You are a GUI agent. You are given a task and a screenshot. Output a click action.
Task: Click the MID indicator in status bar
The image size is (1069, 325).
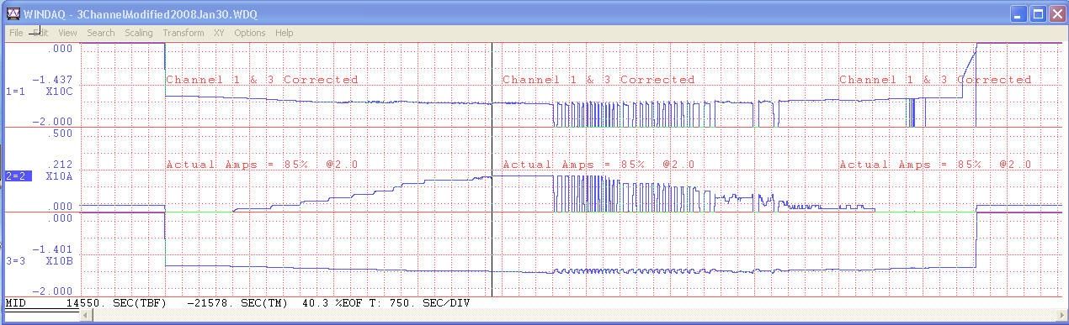point(15,302)
